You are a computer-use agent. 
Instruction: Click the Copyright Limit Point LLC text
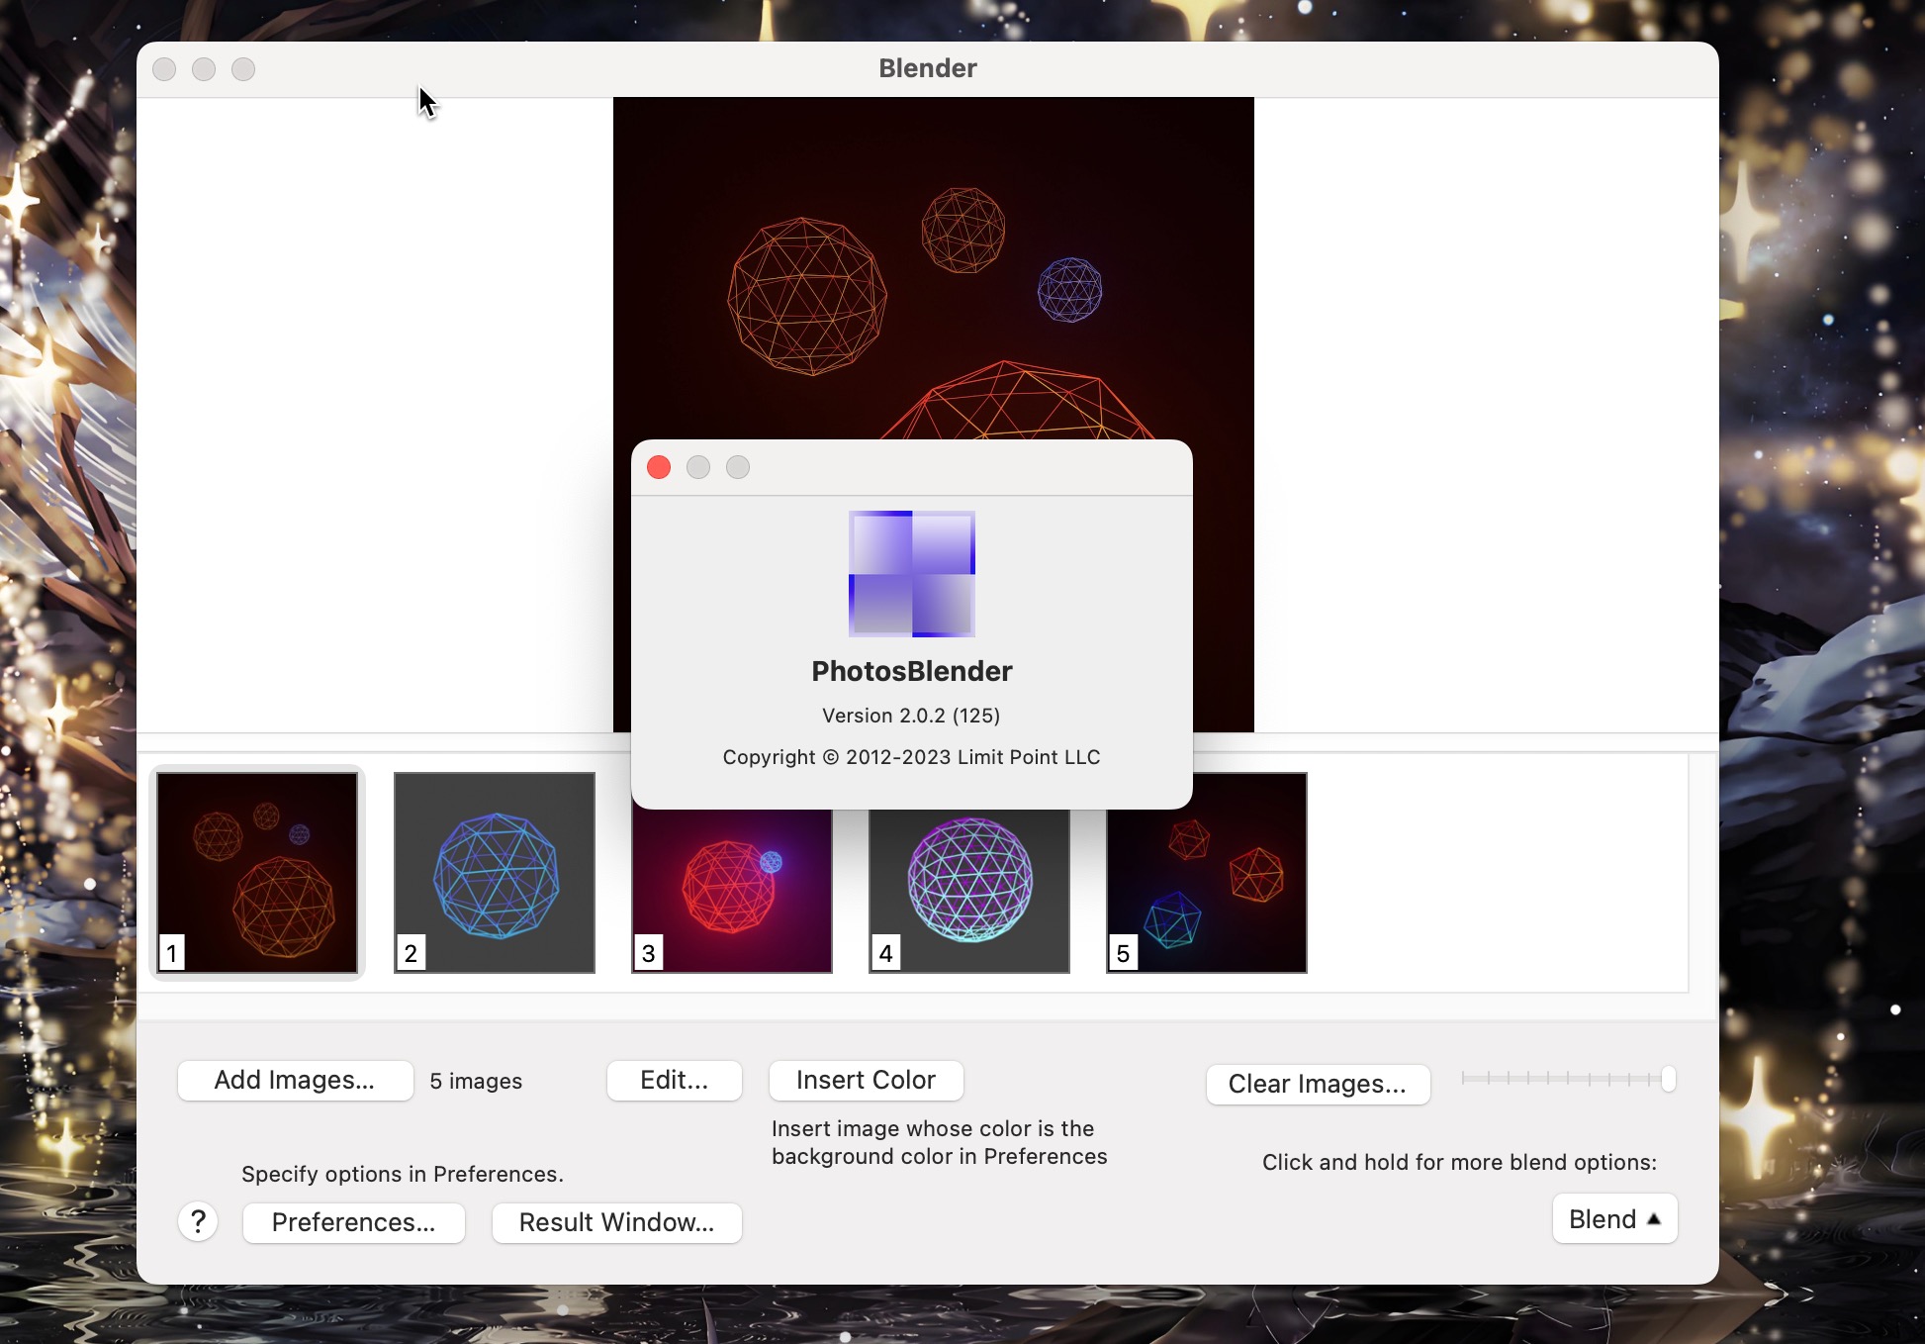click(911, 757)
